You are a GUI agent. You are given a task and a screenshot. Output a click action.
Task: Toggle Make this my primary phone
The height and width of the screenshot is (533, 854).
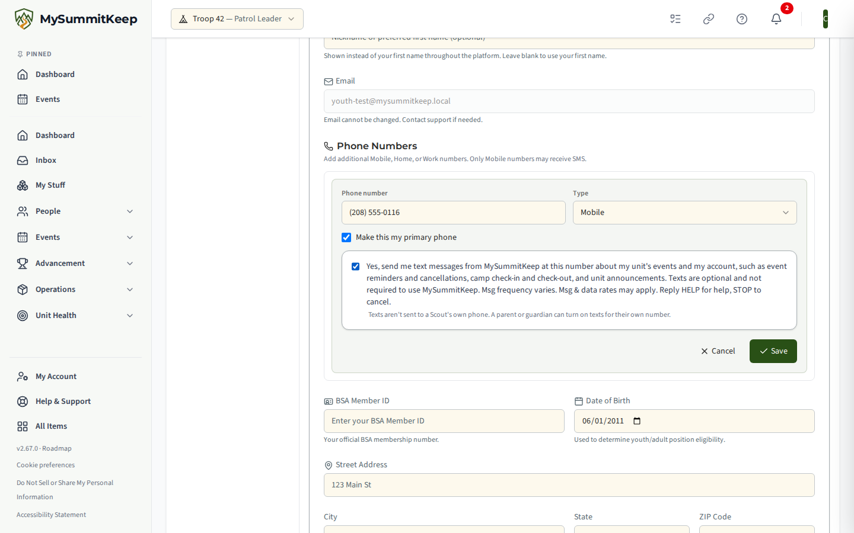(x=346, y=237)
